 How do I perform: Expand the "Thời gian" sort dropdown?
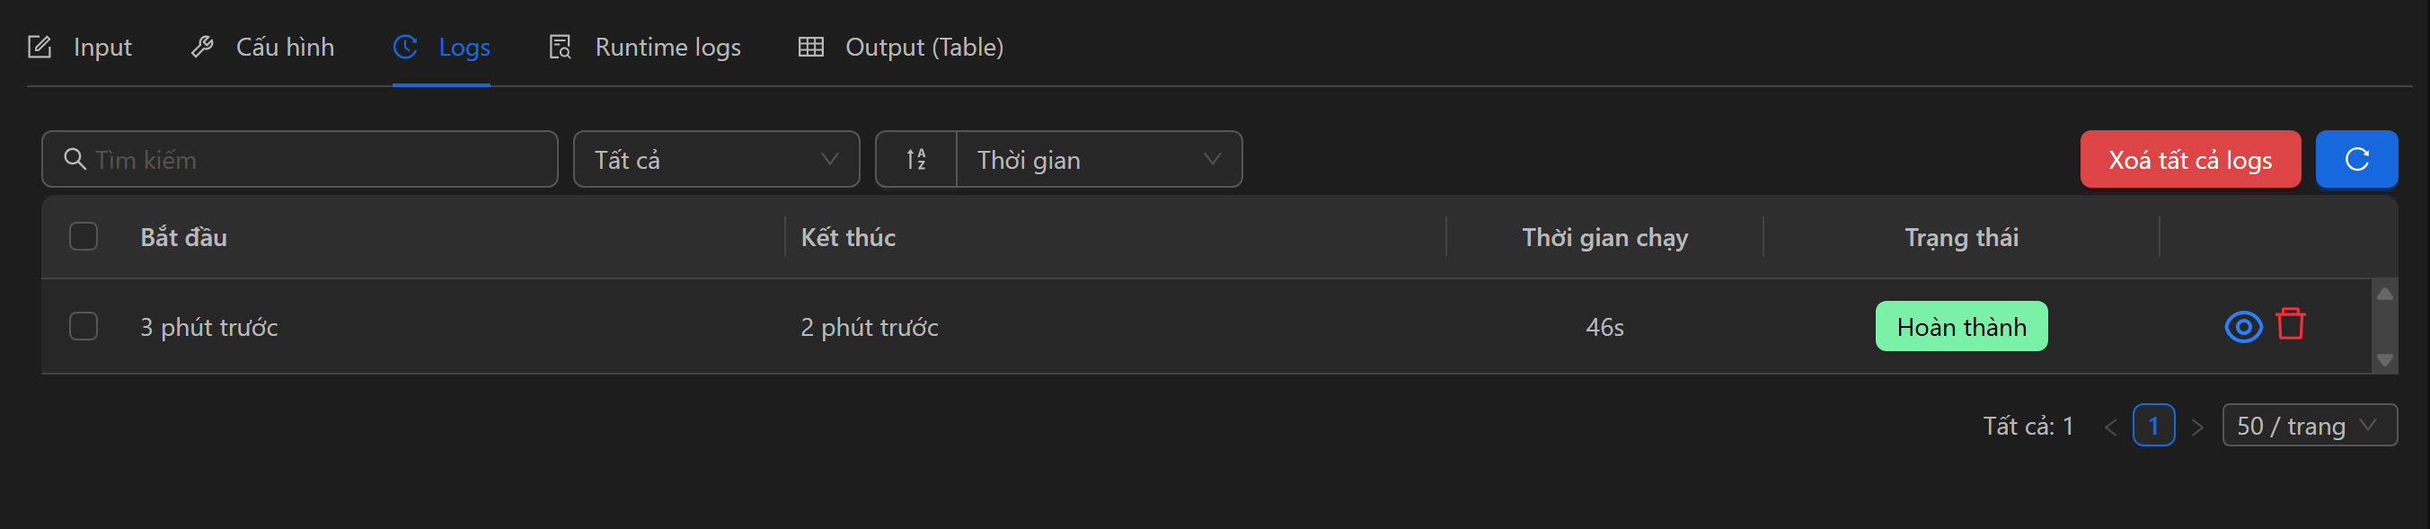click(1098, 159)
